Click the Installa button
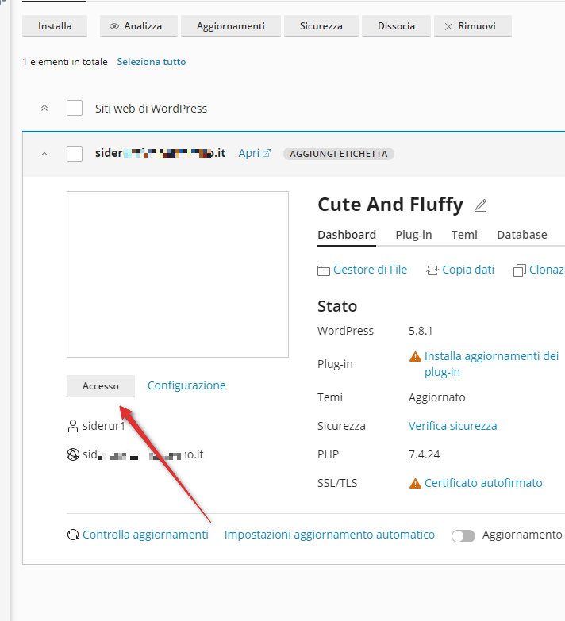The height and width of the screenshot is (621, 565). [55, 26]
